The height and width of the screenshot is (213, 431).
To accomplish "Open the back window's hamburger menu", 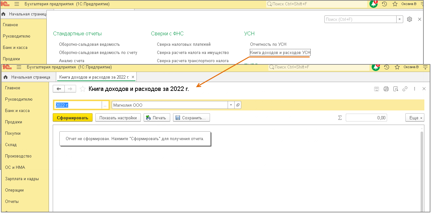I will pyautogui.click(x=17, y=4).
